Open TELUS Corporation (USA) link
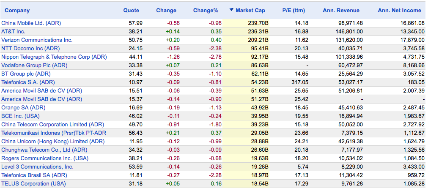Image resolution: width=428 pixels, height=191 pixels. point(33,184)
